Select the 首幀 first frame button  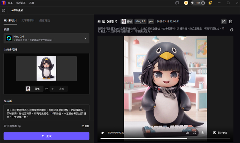(x=34, y=89)
